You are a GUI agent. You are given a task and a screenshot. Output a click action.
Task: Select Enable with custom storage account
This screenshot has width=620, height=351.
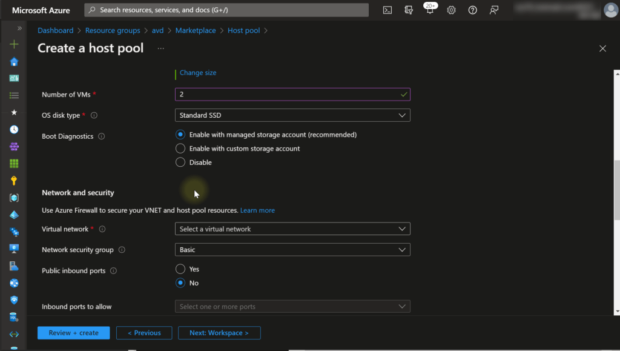coord(180,149)
